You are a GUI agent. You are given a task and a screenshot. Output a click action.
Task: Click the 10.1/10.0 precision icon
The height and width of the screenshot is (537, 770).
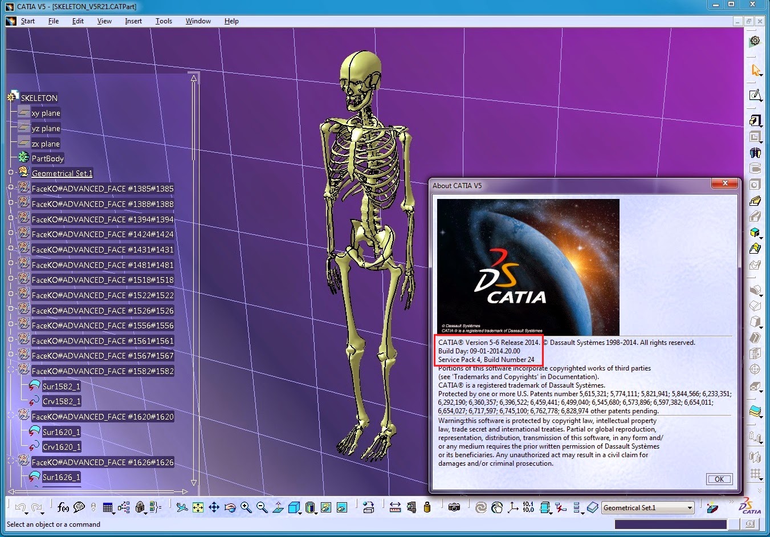coord(528,507)
